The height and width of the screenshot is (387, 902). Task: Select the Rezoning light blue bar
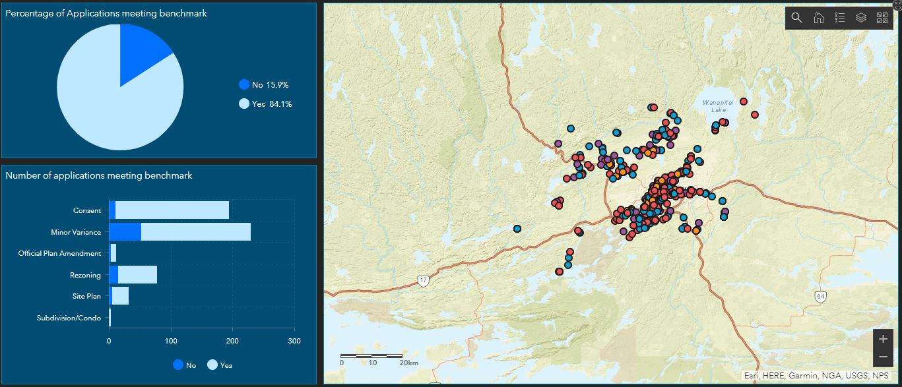click(x=137, y=275)
